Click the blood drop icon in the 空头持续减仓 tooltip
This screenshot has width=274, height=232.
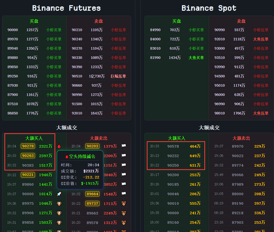click(67, 156)
